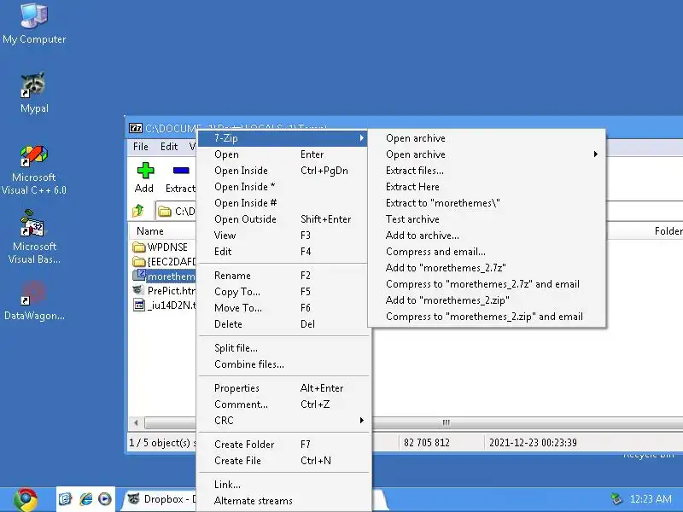Viewport: 683px width, 512px height.
Task: Choose Alternate streams
Action: [x=283, y=501]
